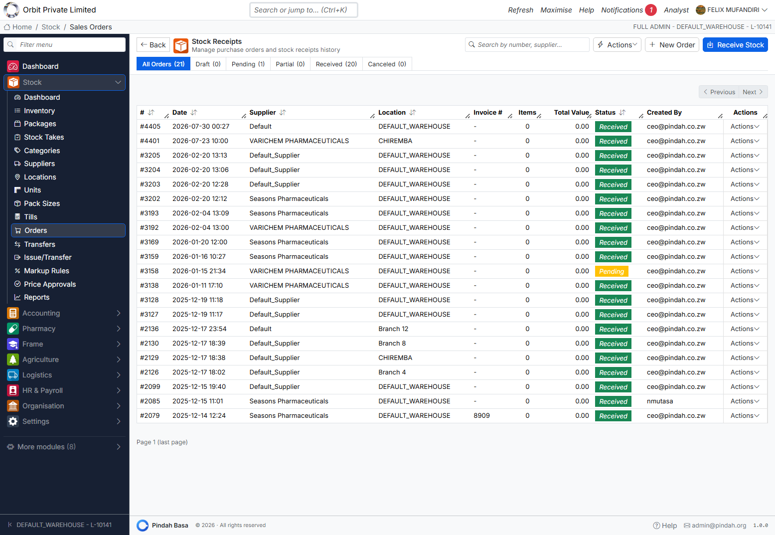This screenshot has height=535, width=775.
Task: Switch to the Canceled (0) tab
Action: [387, 64]
